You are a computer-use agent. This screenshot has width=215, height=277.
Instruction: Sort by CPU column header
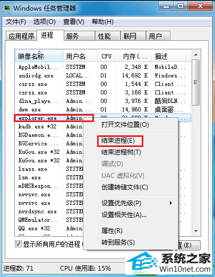click(x=106, y=56)
